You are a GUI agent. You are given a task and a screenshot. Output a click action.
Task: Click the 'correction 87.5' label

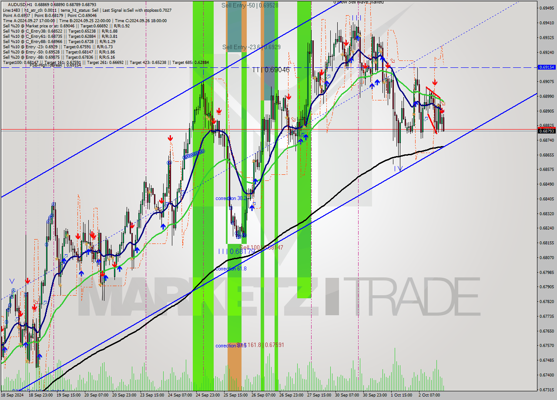[231, 346]
